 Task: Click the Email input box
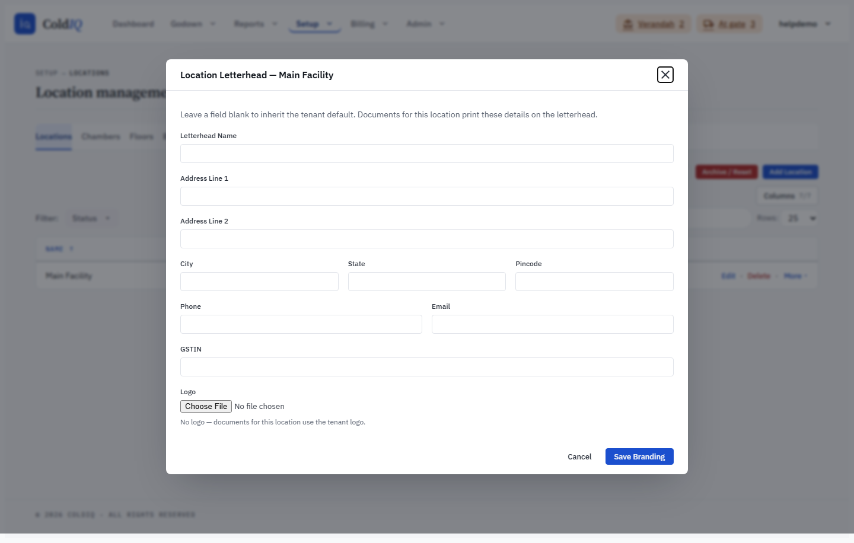point(553,324)
